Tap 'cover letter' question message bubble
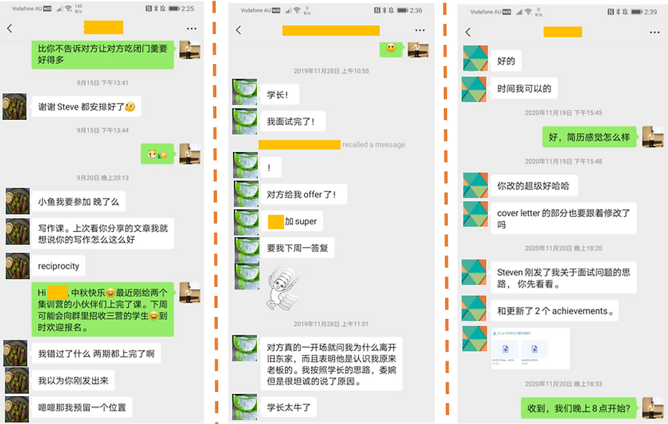This screenshot has height=424, width=668. tap(564, 219)
